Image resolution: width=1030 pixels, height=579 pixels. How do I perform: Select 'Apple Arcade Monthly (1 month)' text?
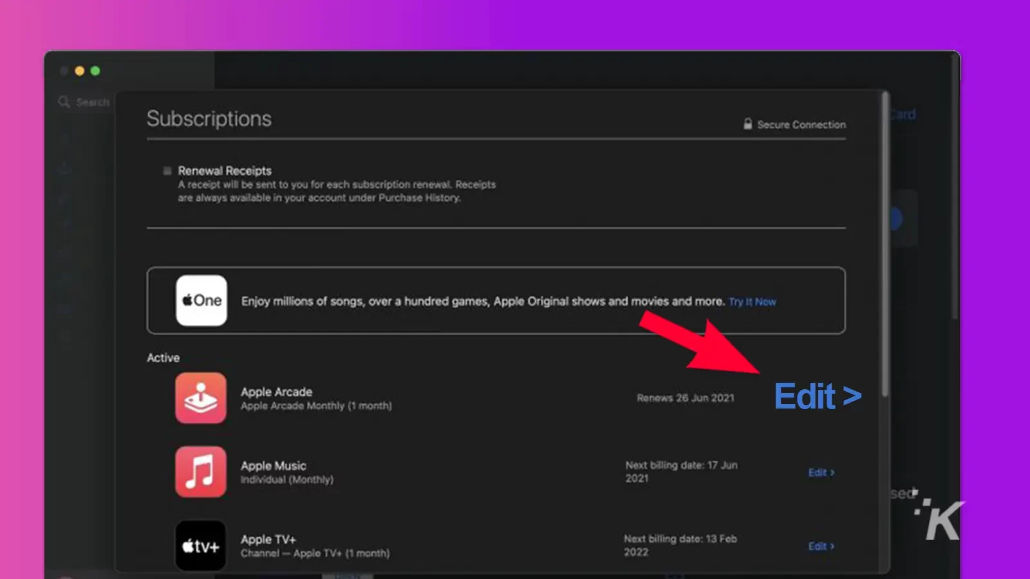(316, 406)
